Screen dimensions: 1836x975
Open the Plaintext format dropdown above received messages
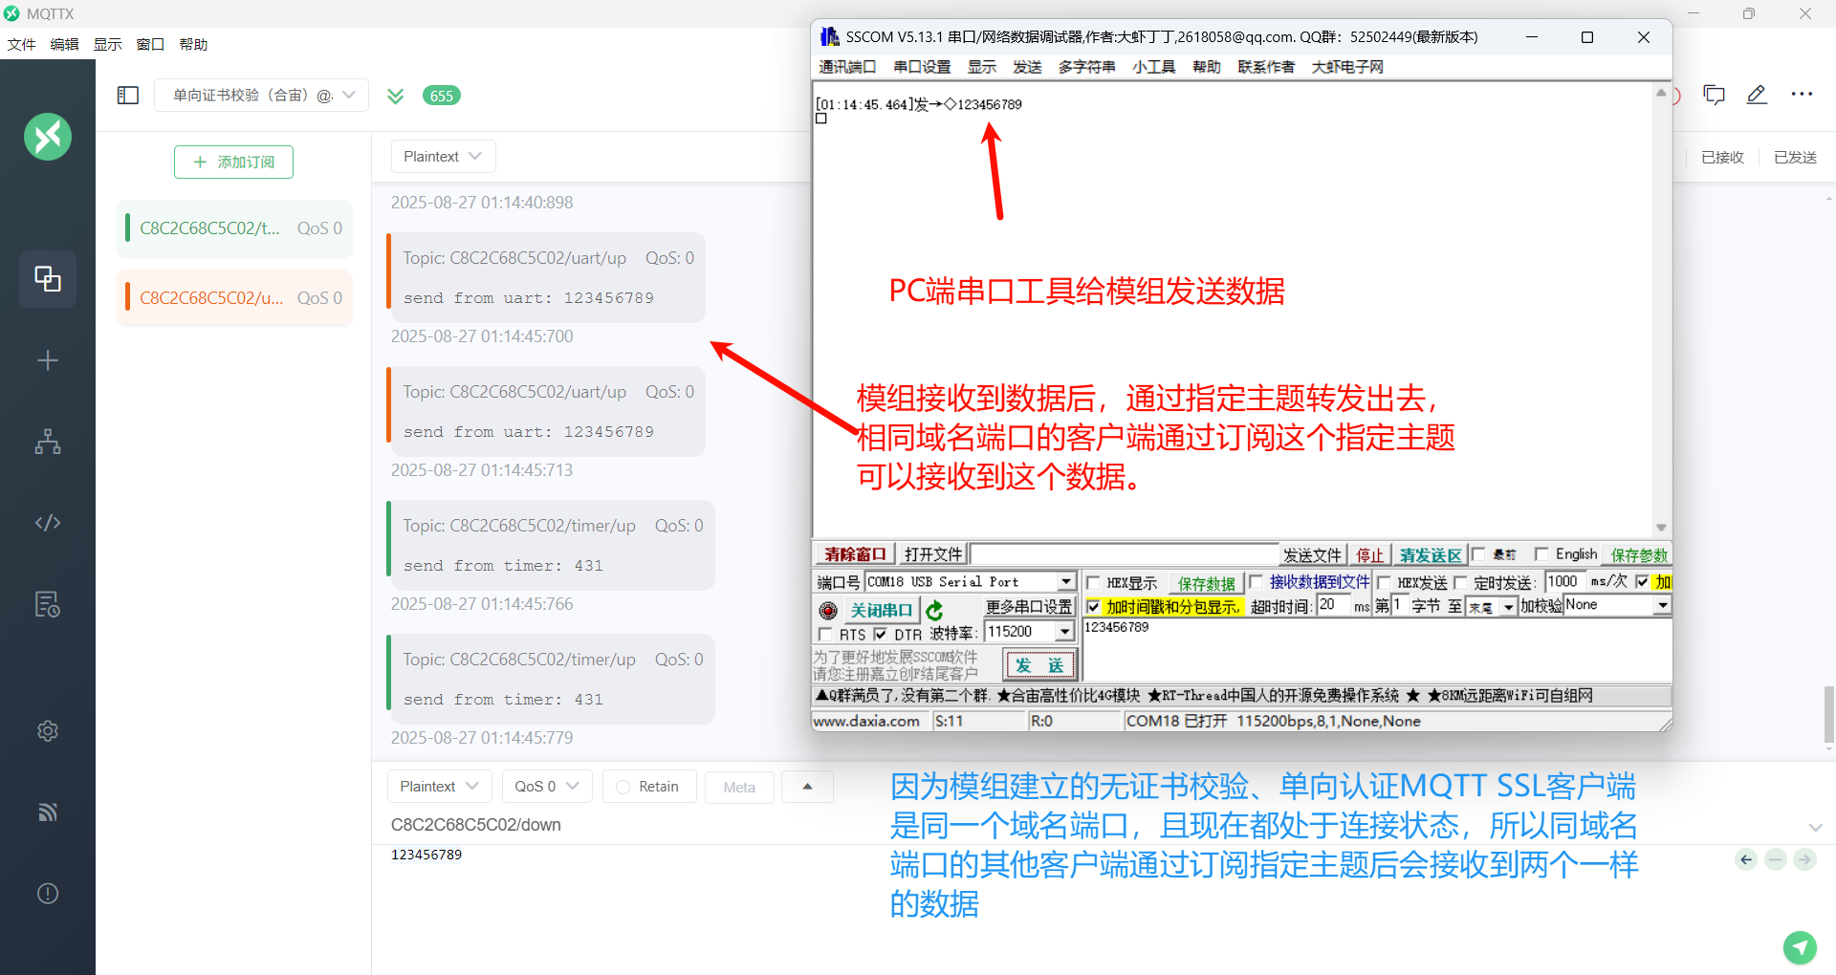coord(443,157)
